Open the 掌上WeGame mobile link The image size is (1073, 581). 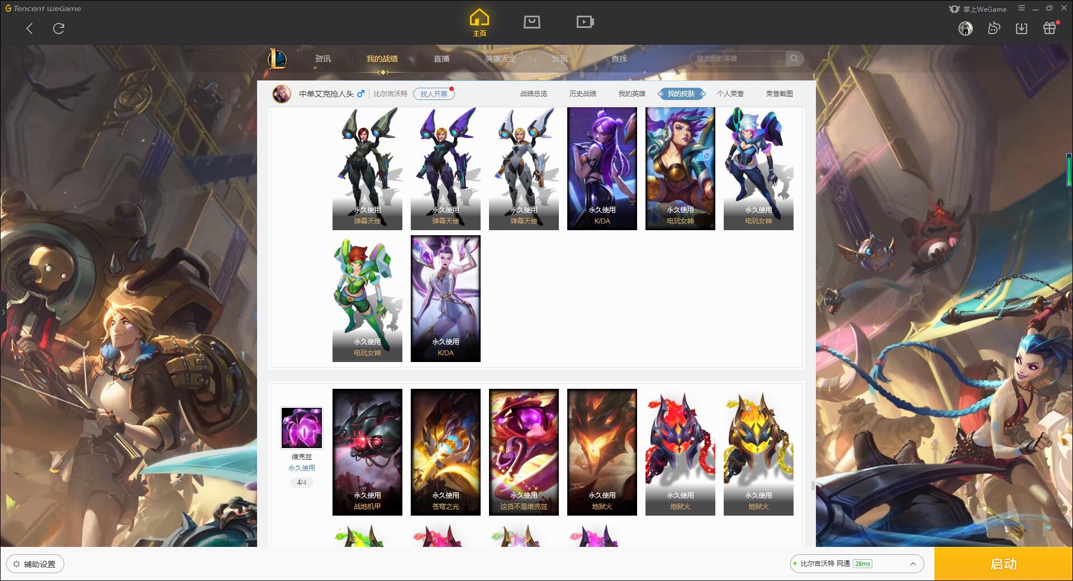(x=978, y=9)
